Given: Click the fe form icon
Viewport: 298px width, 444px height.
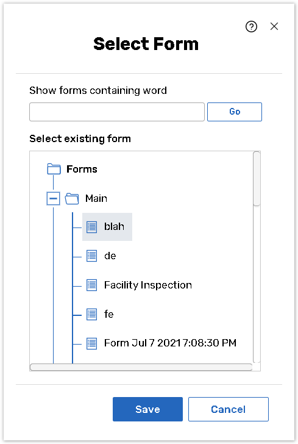Looking at the screenshot, I should point(91,314).
